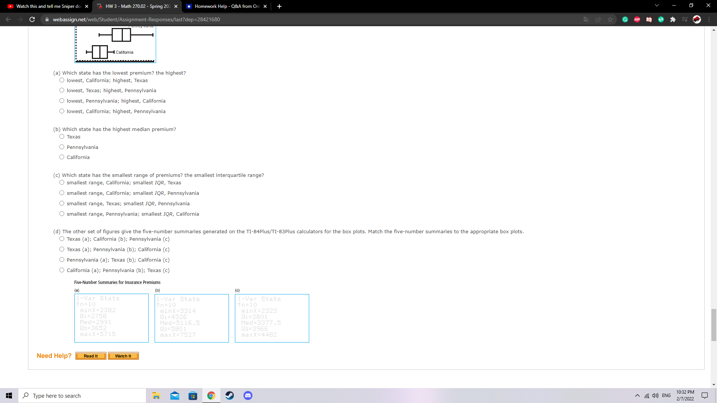
Task: Open the Google Translate page icon
Action: click(586, 19)
